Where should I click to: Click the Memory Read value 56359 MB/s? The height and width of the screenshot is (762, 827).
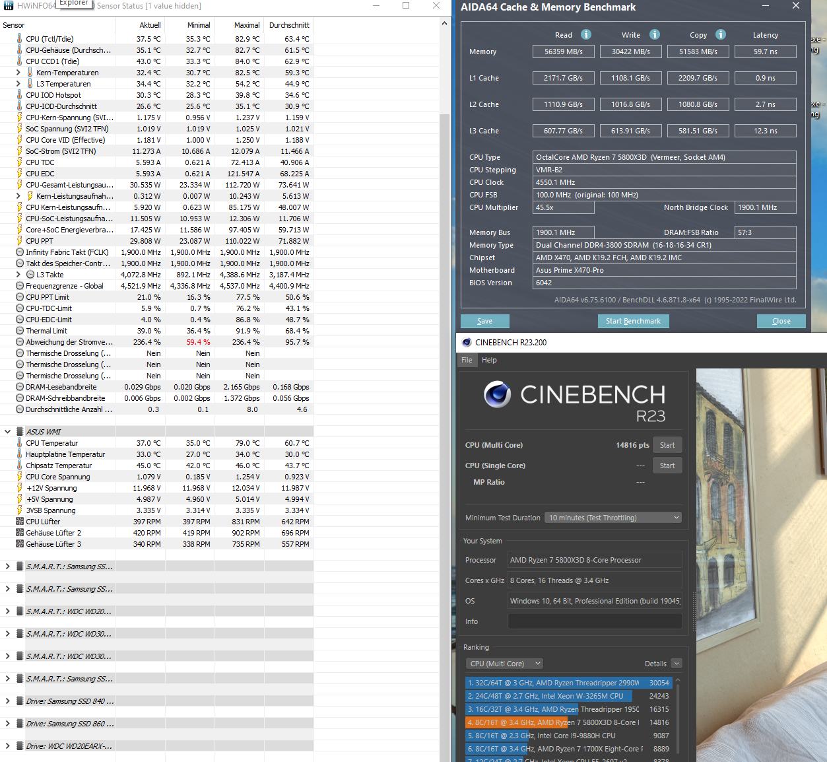click(563, 52)
